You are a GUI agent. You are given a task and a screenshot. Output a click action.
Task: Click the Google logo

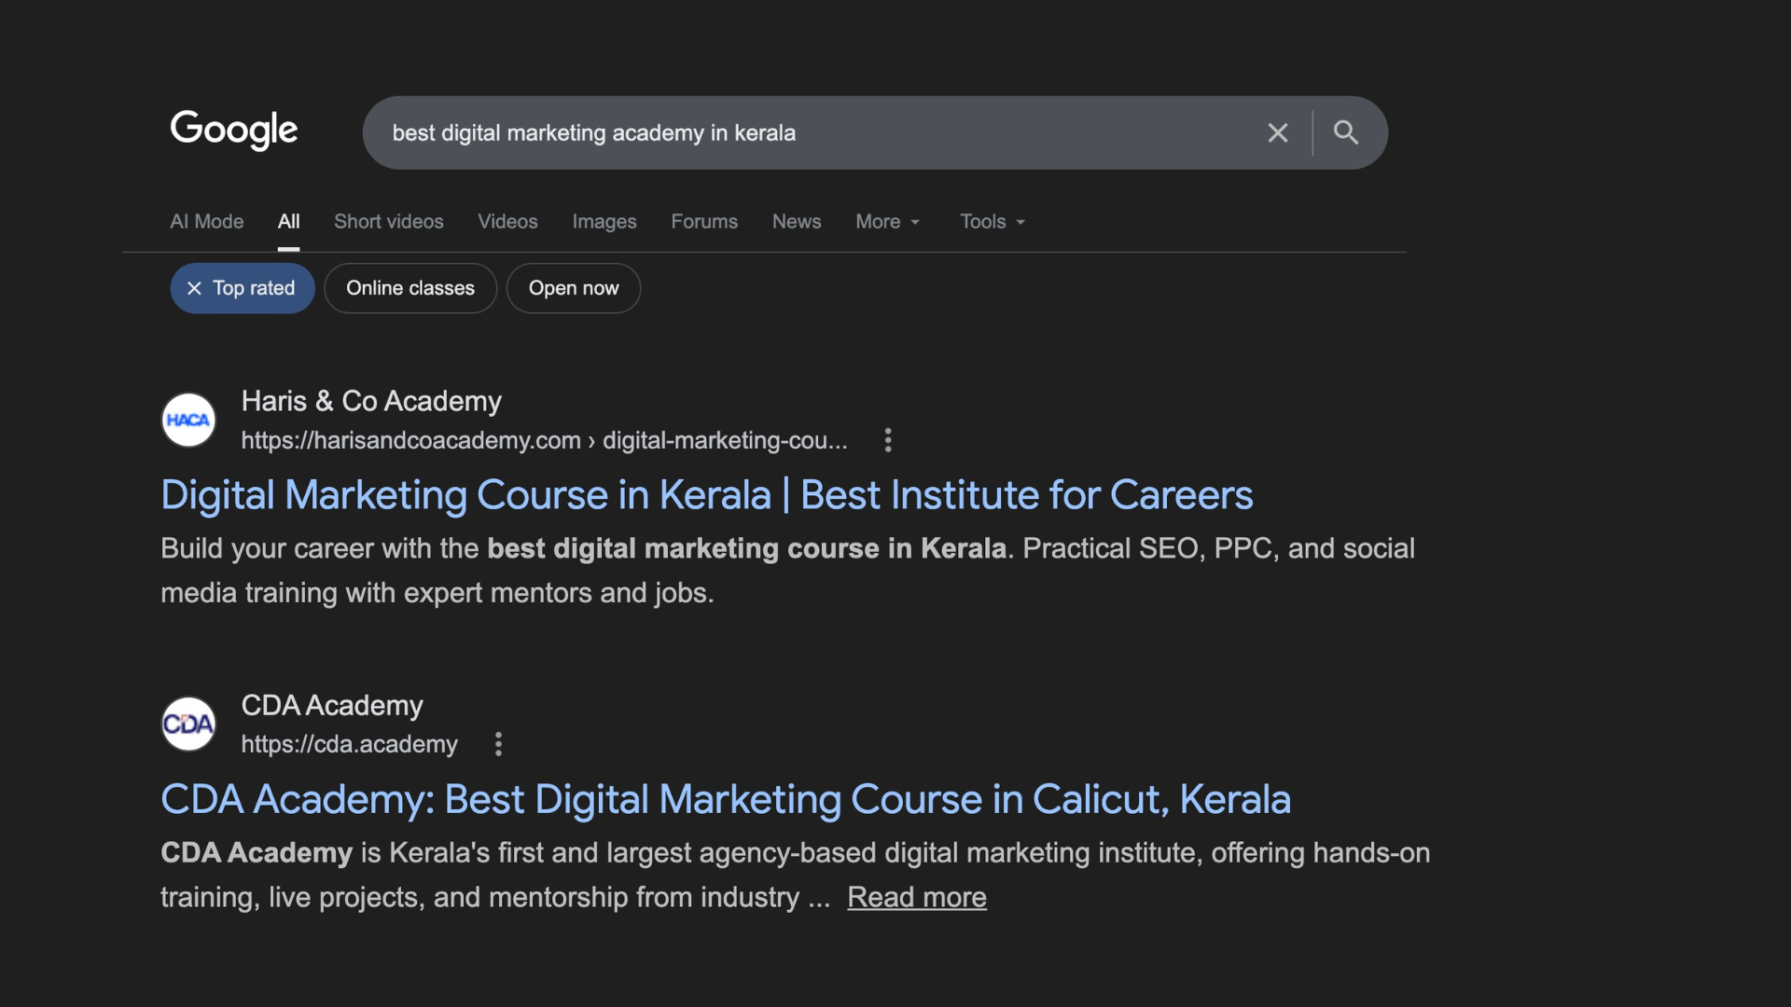233,131
